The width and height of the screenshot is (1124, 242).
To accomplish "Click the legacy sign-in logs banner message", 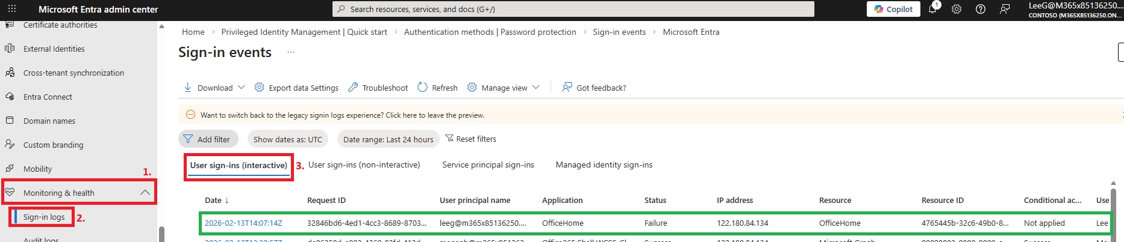I will point(342,115).
